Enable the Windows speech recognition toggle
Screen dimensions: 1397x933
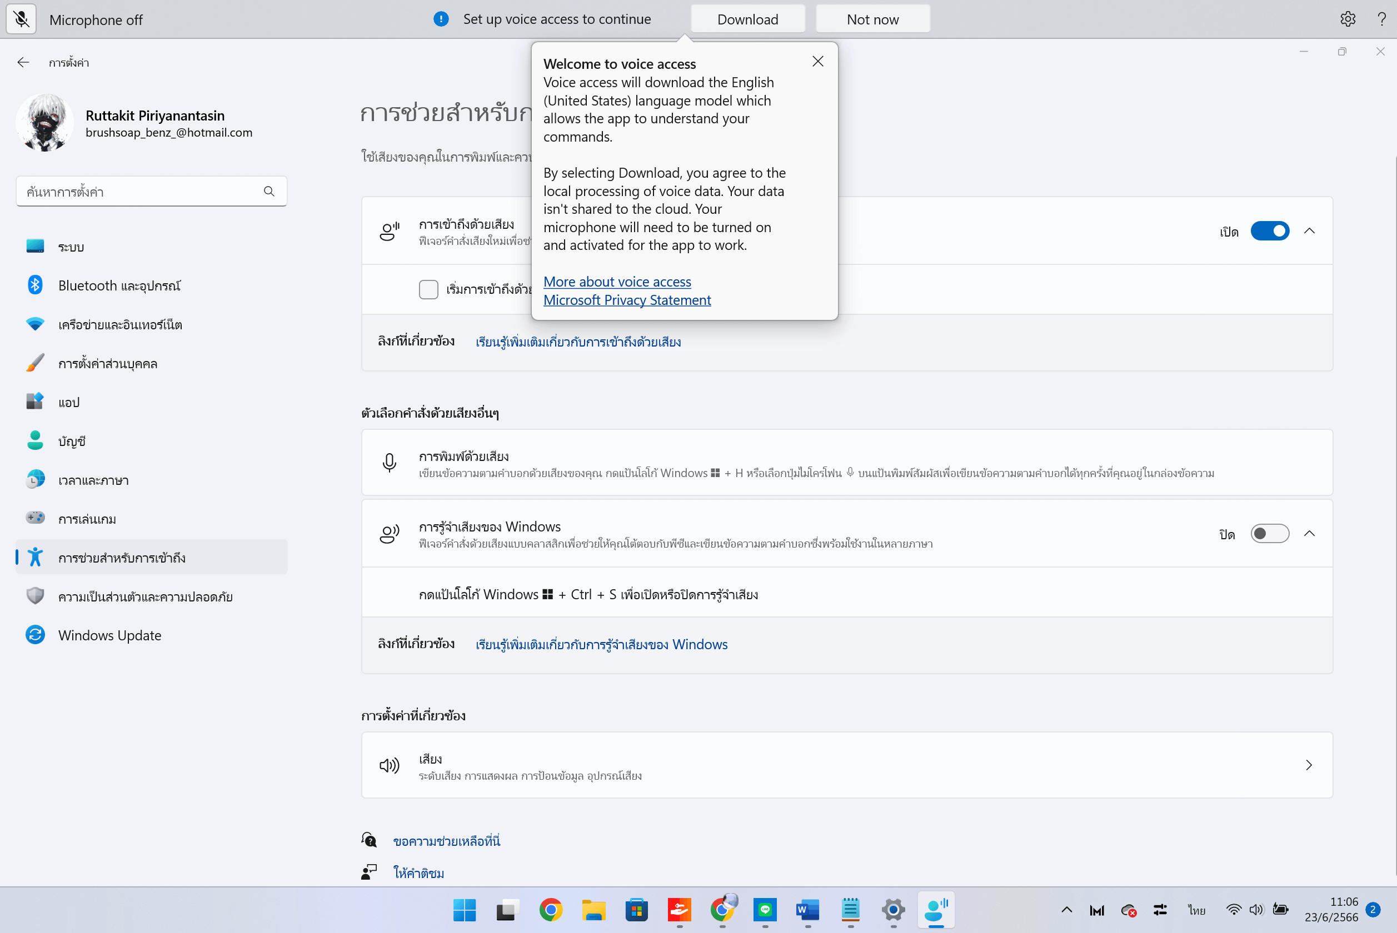[1269, 534]
